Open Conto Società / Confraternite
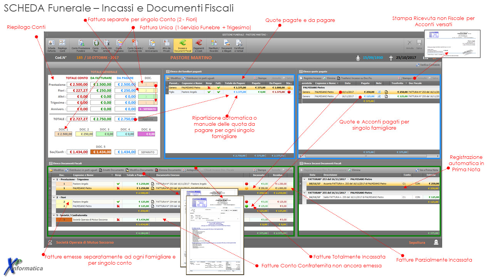 tap(135, 45)
